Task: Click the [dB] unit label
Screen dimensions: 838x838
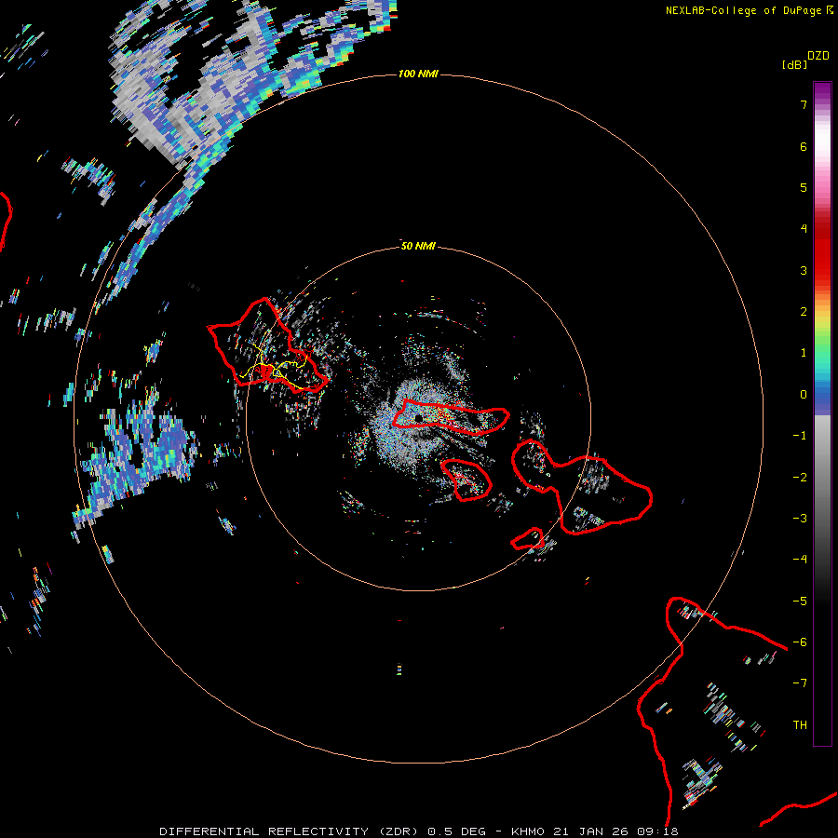Action: pyautogui.click(x=794, y=64)
